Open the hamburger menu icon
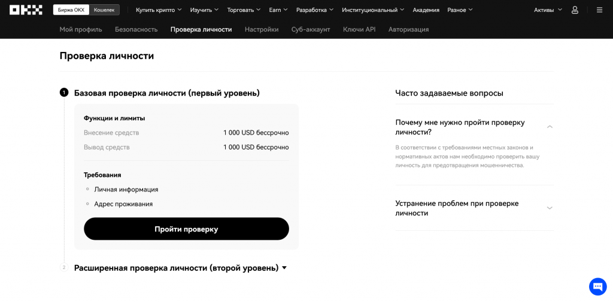Image resolution: width=613 pixels, height=302 pixels. pos(599,10)
